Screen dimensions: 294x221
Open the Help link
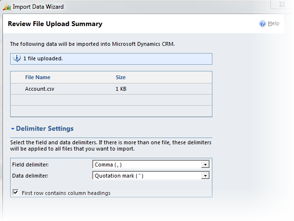273,24
